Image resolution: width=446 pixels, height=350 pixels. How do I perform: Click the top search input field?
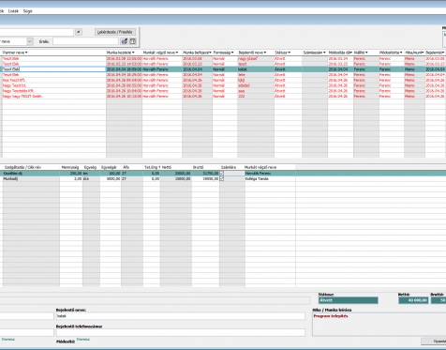click(37, 32)
